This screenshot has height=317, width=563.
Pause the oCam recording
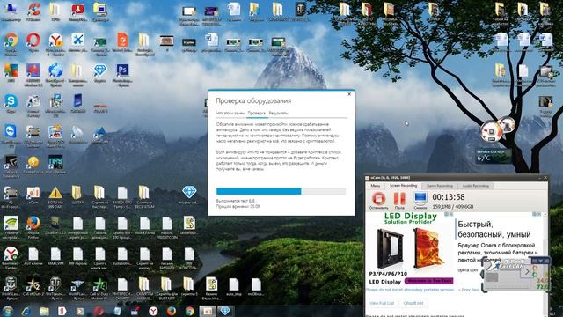[x=399, y=200]
